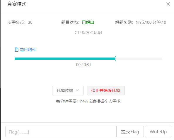The width and height of the screenshot is (174, 140).
Task: Click the chevron arrow in the 环境续期 button
Action: 77,90
